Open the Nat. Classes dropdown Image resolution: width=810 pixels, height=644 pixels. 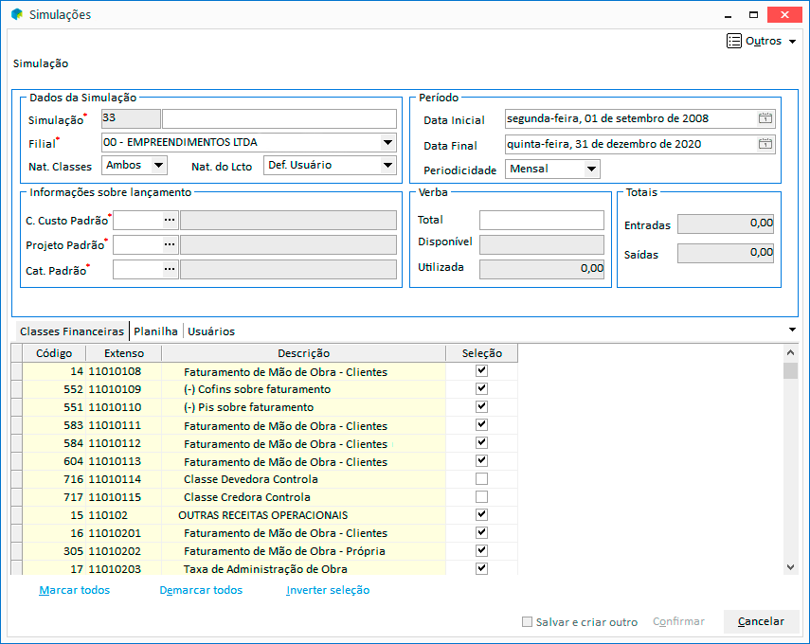click(157, 166)
